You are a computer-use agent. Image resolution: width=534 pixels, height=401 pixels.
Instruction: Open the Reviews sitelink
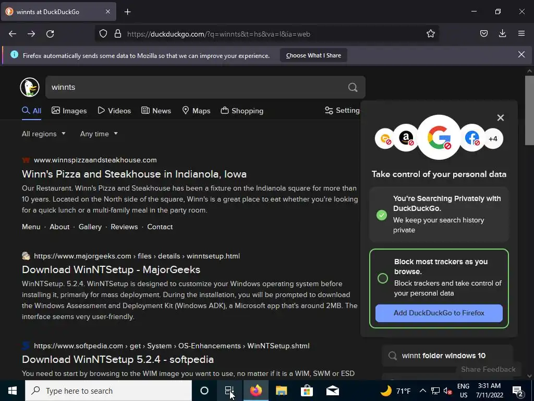click(x=124, y=227)
